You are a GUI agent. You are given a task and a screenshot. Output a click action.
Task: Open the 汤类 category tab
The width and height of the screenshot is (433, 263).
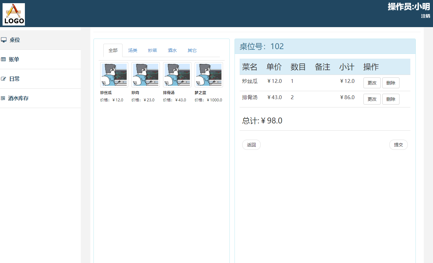pos(133,50)
